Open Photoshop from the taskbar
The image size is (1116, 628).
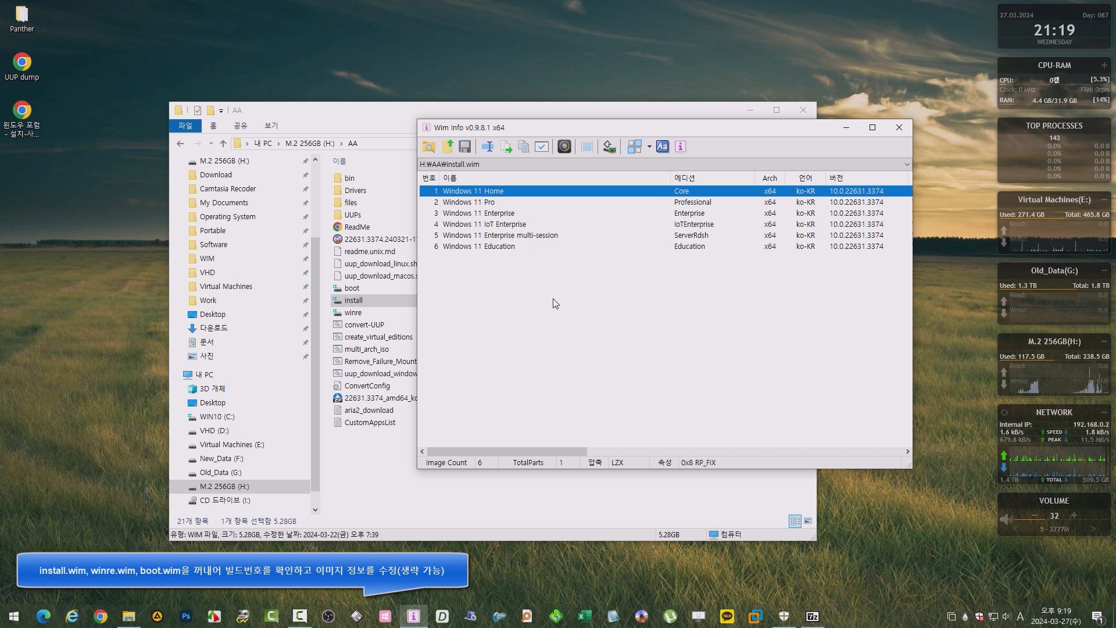coord(185,616)
